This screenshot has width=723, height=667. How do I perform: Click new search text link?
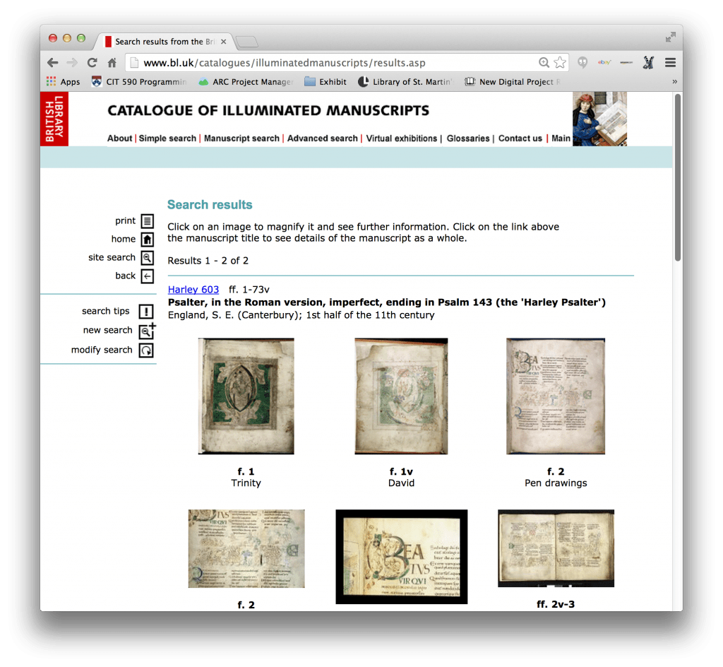point(107,330)
